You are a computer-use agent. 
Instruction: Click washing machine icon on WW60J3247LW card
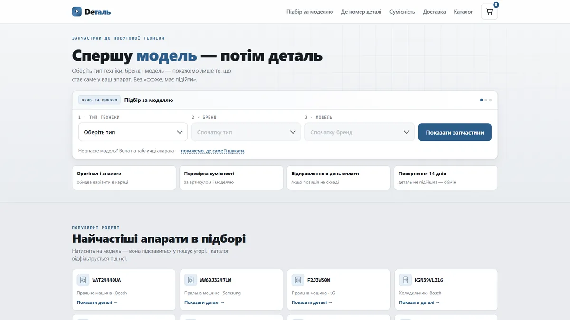(x=190, y=280)
